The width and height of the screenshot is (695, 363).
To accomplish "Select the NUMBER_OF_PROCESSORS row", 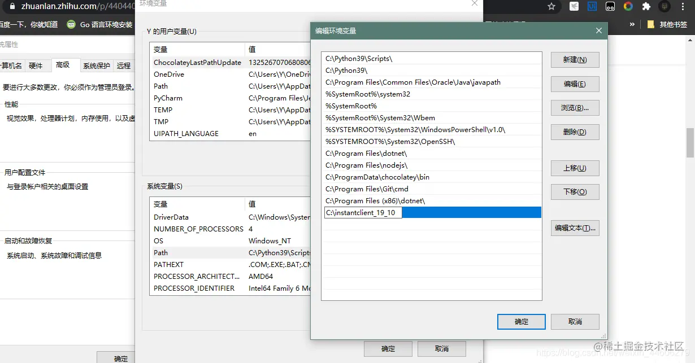I will click(x=231, y=229).
